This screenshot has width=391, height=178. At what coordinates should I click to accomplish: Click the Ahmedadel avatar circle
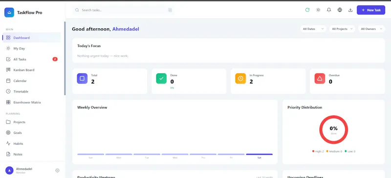coord(9,171)
